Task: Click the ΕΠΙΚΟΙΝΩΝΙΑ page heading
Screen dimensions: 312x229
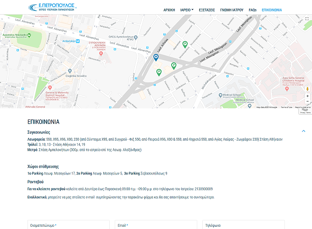Action: click(44, 122)
